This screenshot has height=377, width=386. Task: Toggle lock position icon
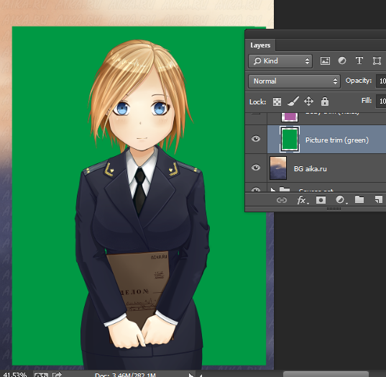pyautogui.click(x=308, y=101)
